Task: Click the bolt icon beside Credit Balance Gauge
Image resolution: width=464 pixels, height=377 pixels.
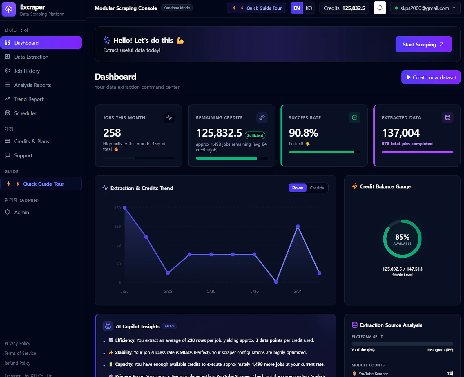Action: pyautogui.click(x=355, y=186)
